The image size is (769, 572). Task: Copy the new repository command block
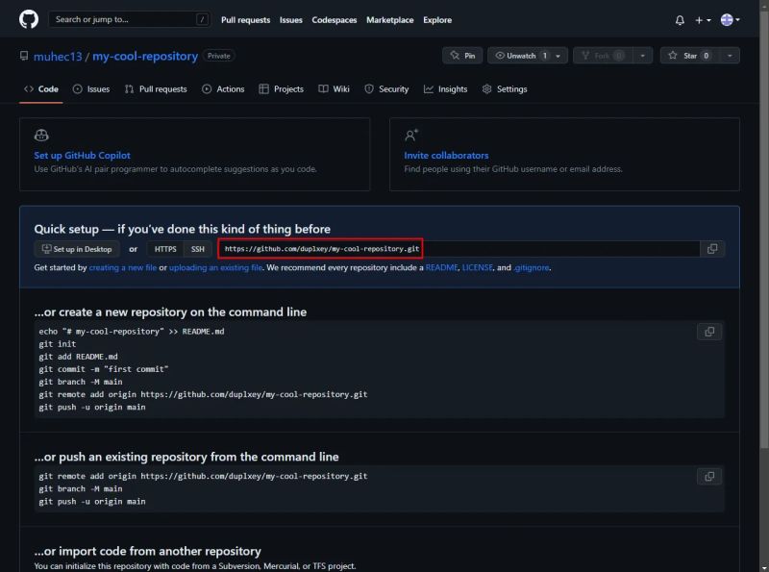point(709,332)
